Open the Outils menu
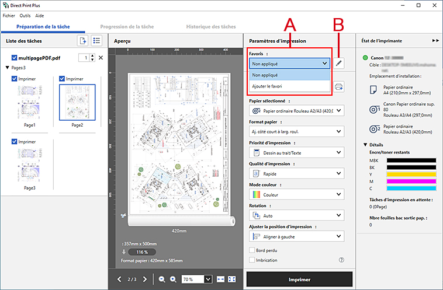This screenshot has width=443, height=290. pos(25,15)
